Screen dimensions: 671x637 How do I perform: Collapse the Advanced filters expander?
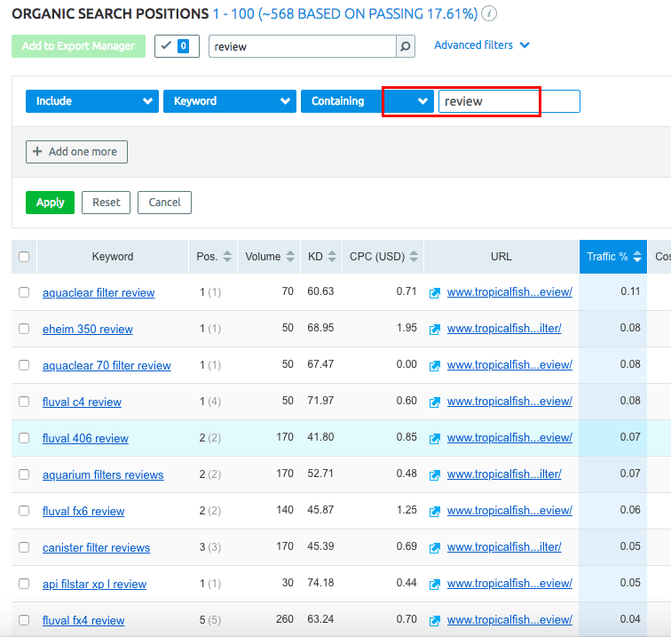[482, 45]
